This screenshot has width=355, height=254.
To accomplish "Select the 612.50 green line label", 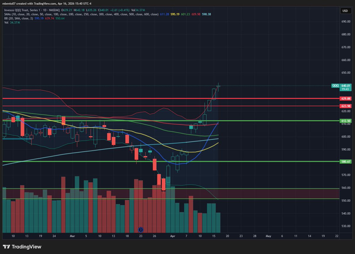I will point(346,121).
